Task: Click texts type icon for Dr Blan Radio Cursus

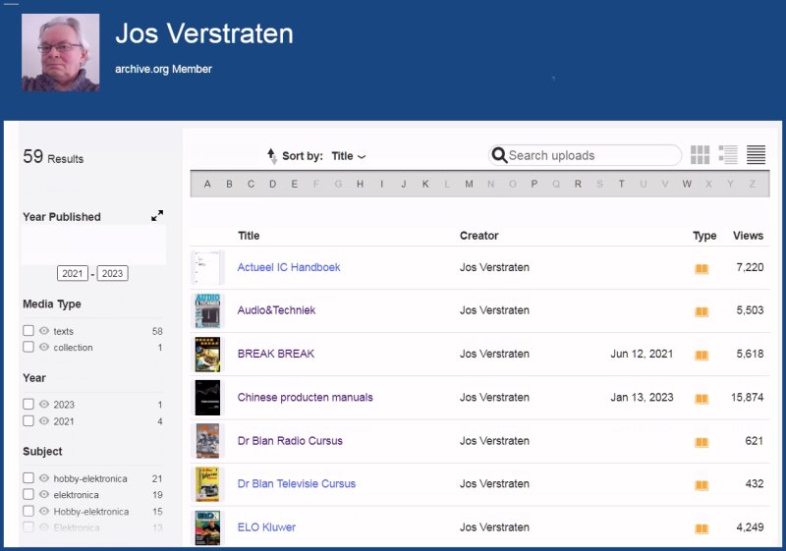Action: coord(702,442)
